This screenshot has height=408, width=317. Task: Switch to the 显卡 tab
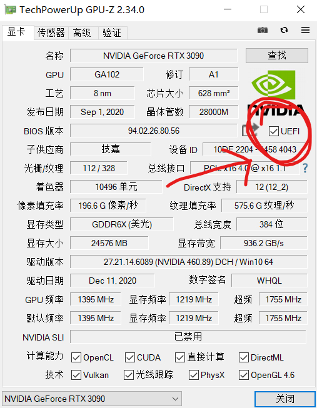pos(17,32)
